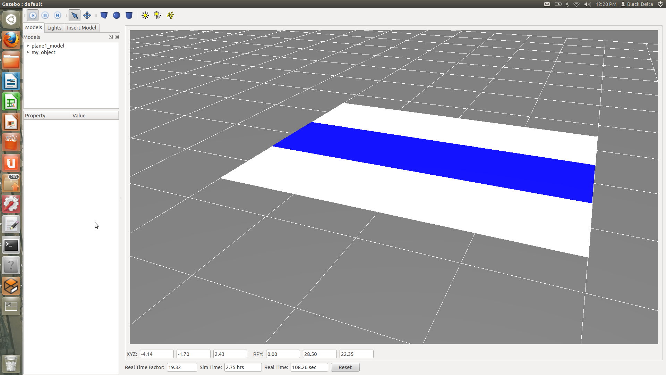Open LibreOffice Impress from dock
Viewport: 666px width, 375px height.
[x=11, y=123]
